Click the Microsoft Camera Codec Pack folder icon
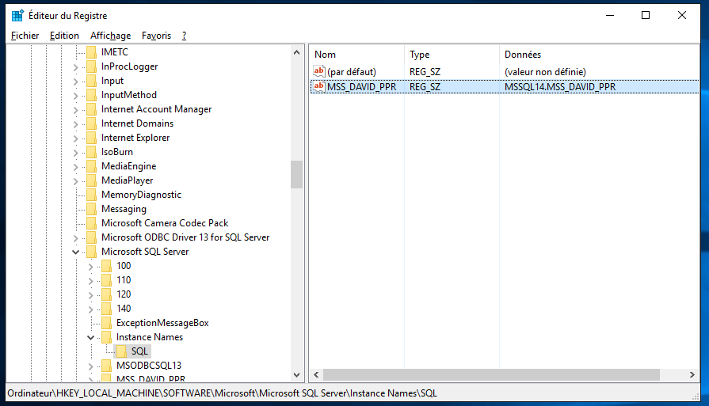The image size is (709, 406). 91,223
